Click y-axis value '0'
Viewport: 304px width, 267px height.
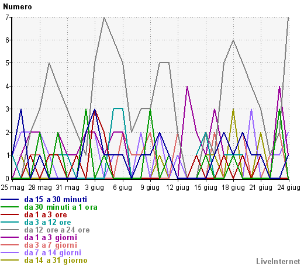(x=7, y=178)
